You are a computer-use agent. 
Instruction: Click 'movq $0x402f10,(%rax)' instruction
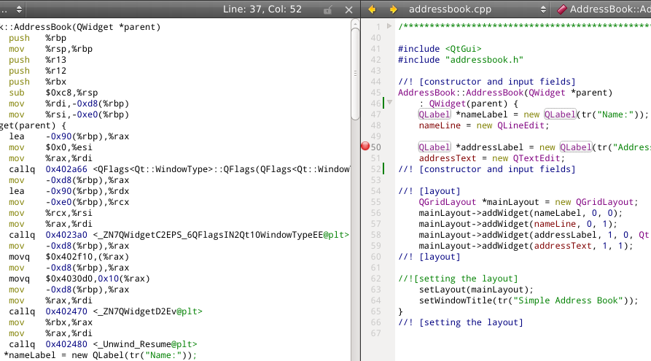[69, 257]
